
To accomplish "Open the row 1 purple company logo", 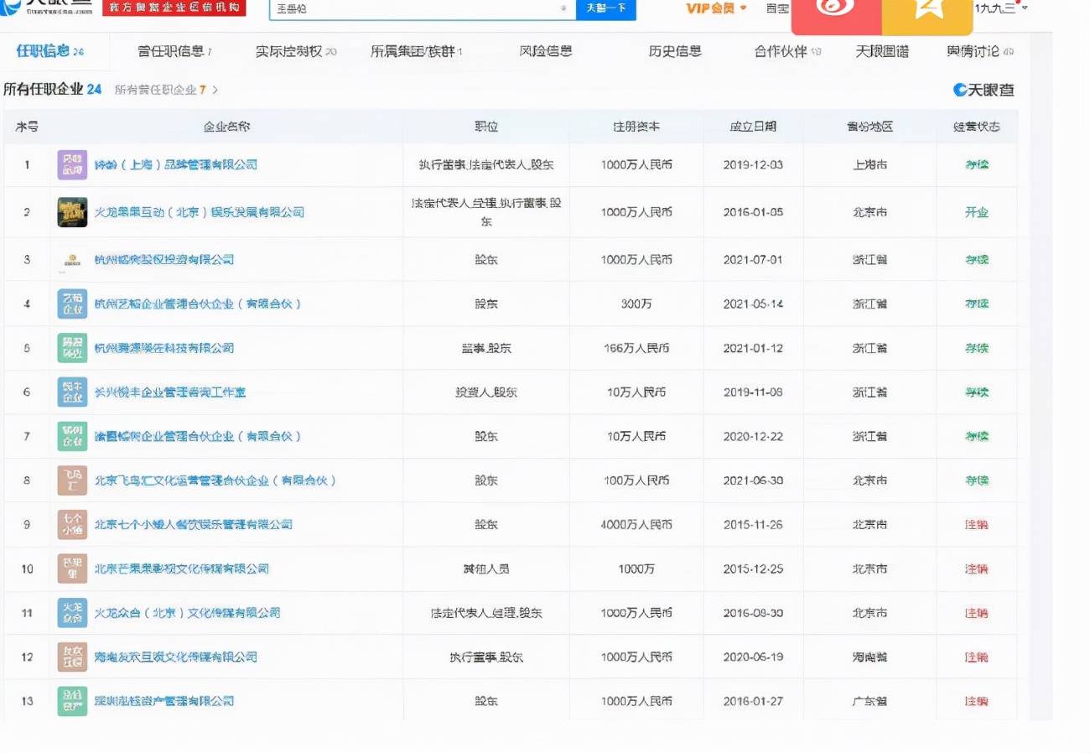I will coord(72,165).
